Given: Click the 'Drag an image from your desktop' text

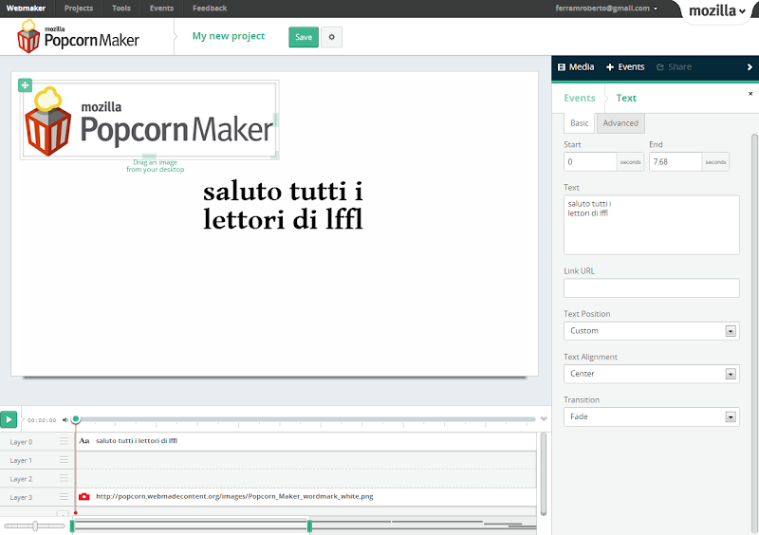Looking at the screenshot, I should click(156, 166).
